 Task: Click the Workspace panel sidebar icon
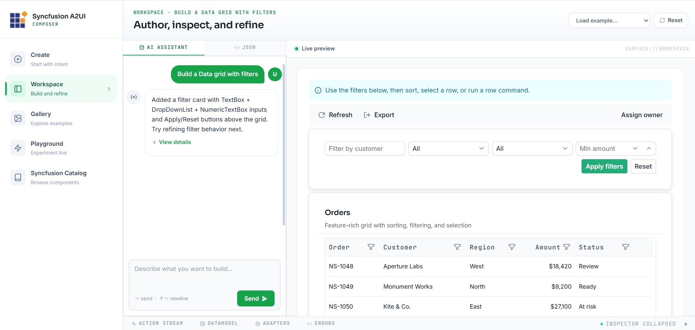point(18,89)
